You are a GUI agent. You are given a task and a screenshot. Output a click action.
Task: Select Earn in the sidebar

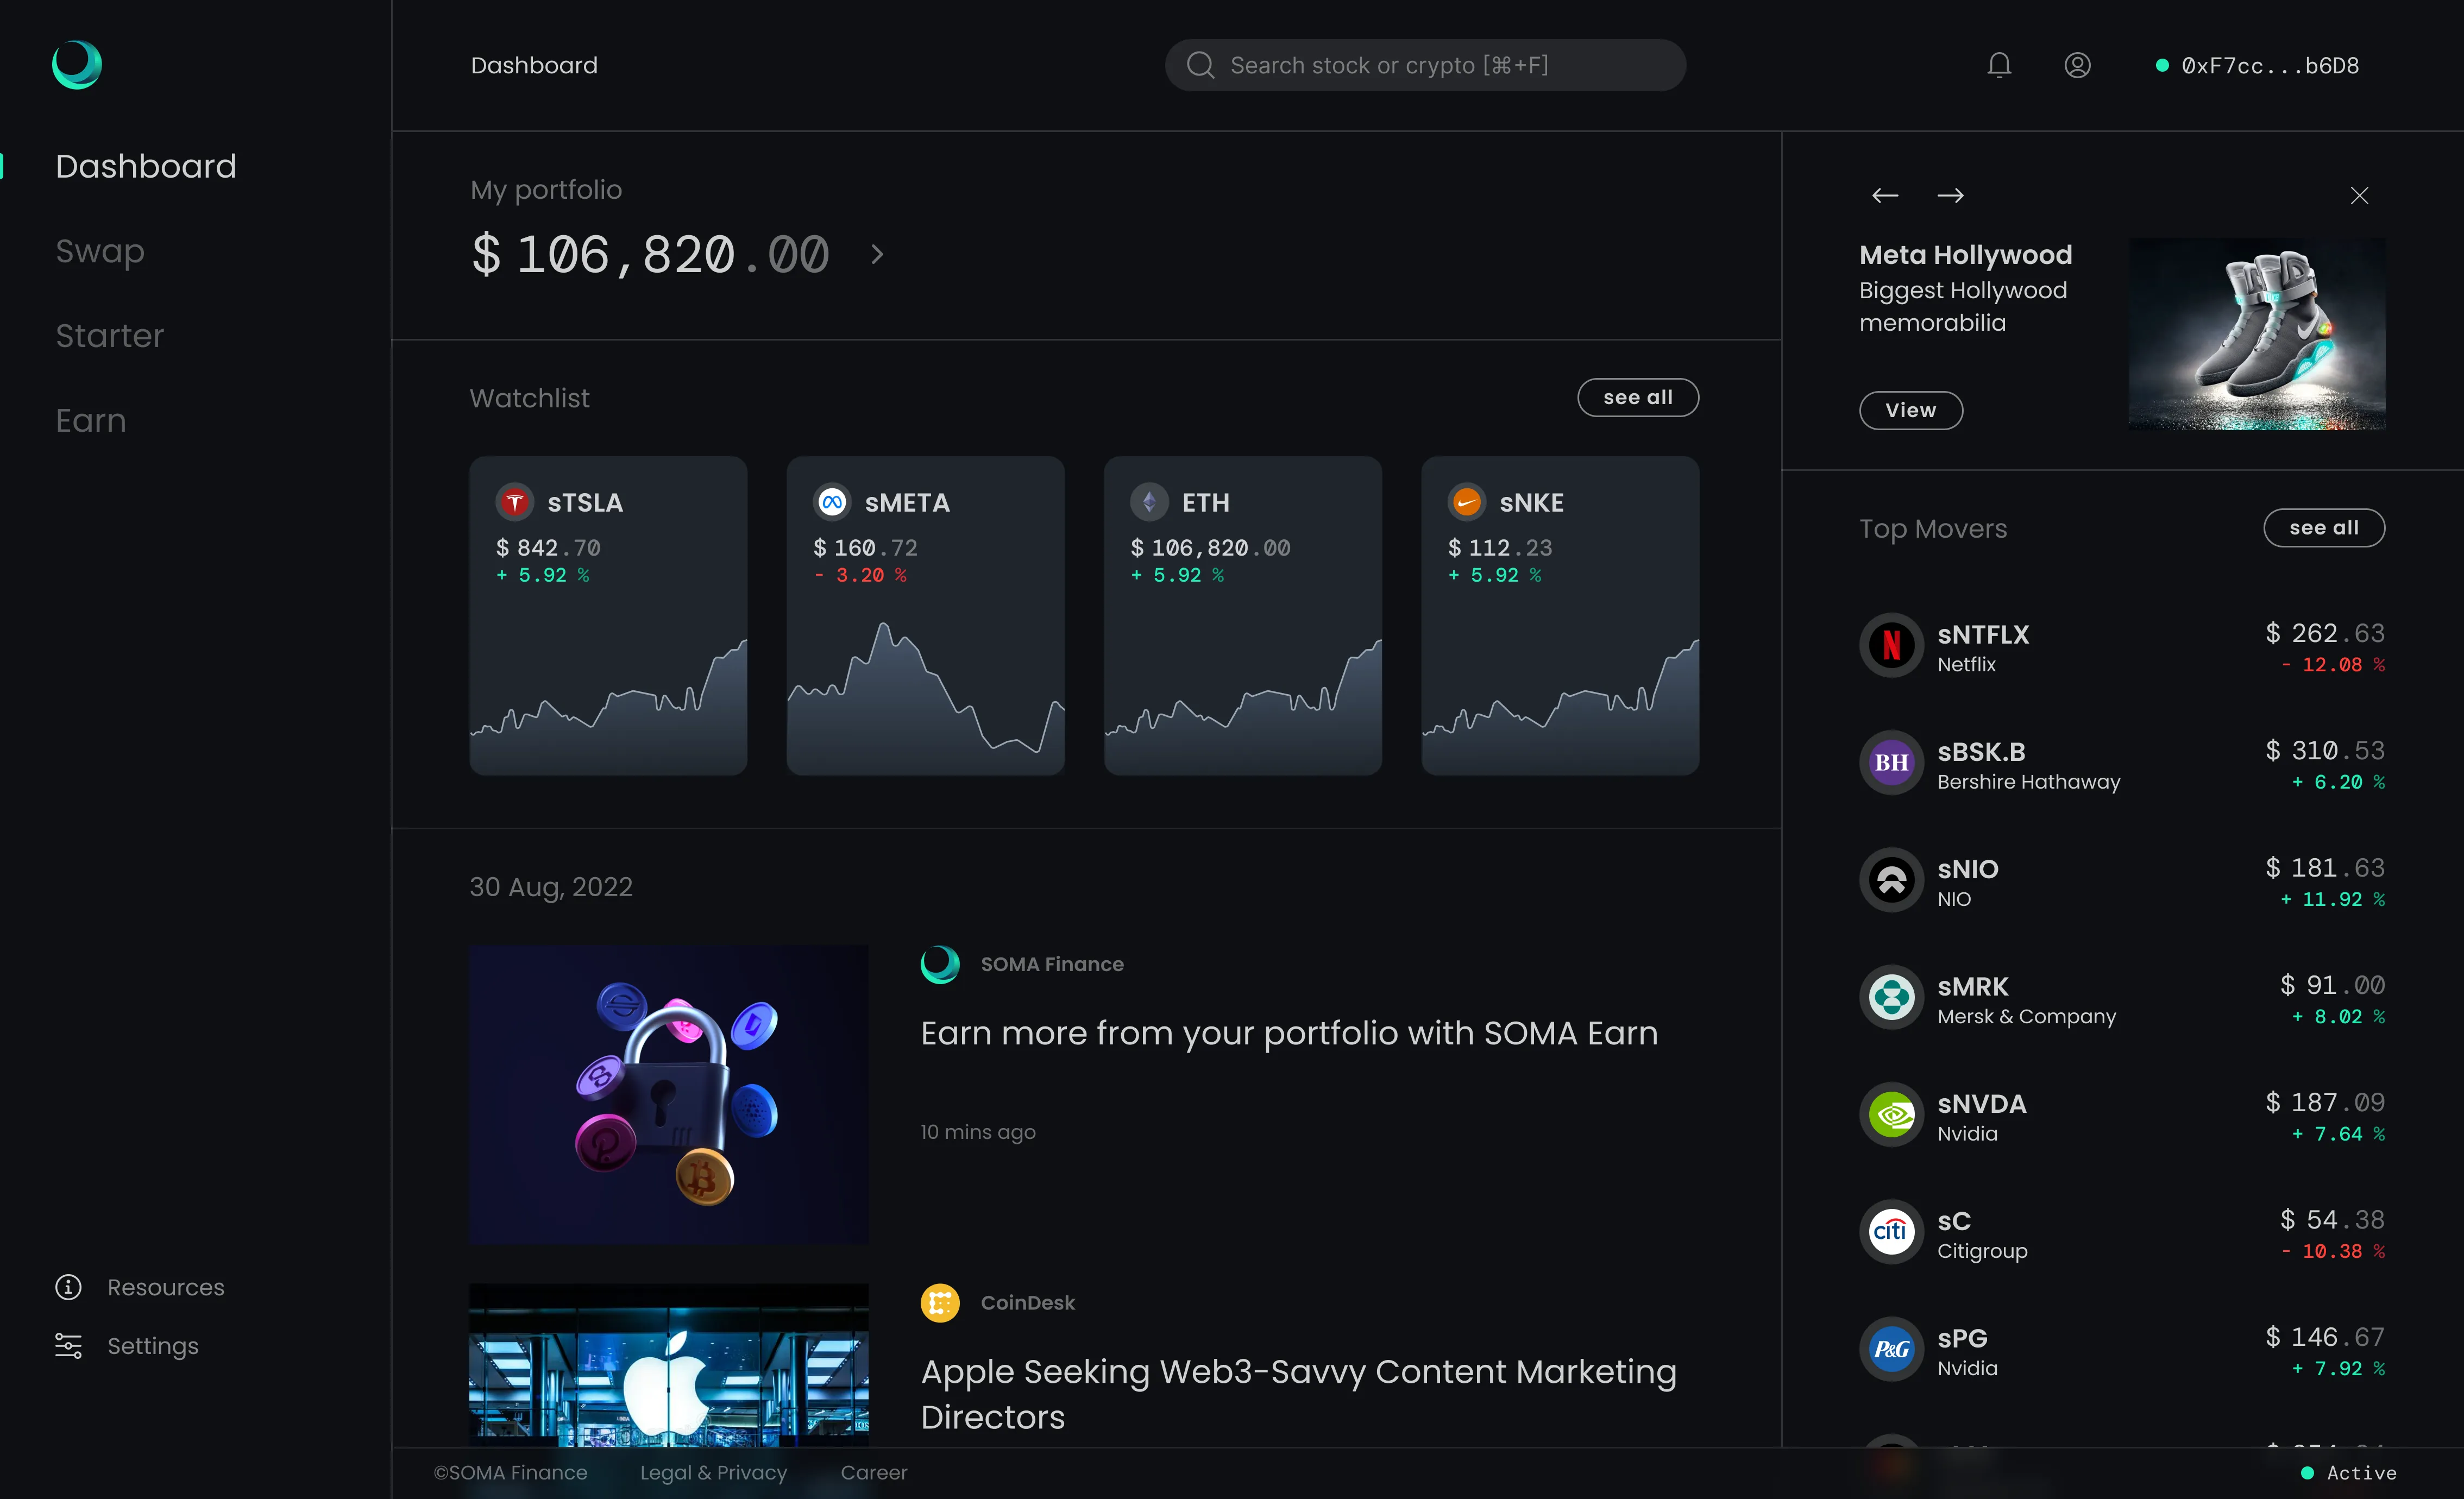(91, 420)
